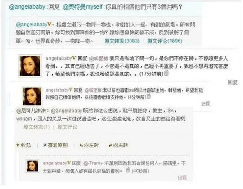The image size is (243, 189).
Task: Collapse the image with 收起
Action: [23, 145]
